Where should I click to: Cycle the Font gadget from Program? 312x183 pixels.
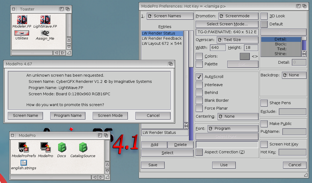tap(233, 129)
